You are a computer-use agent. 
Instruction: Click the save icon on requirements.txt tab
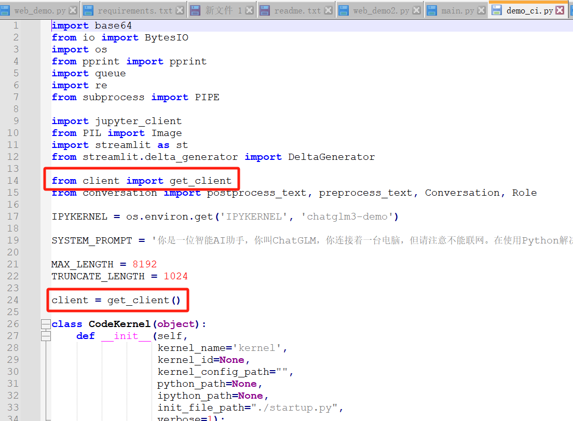click(x=88, y=10)
